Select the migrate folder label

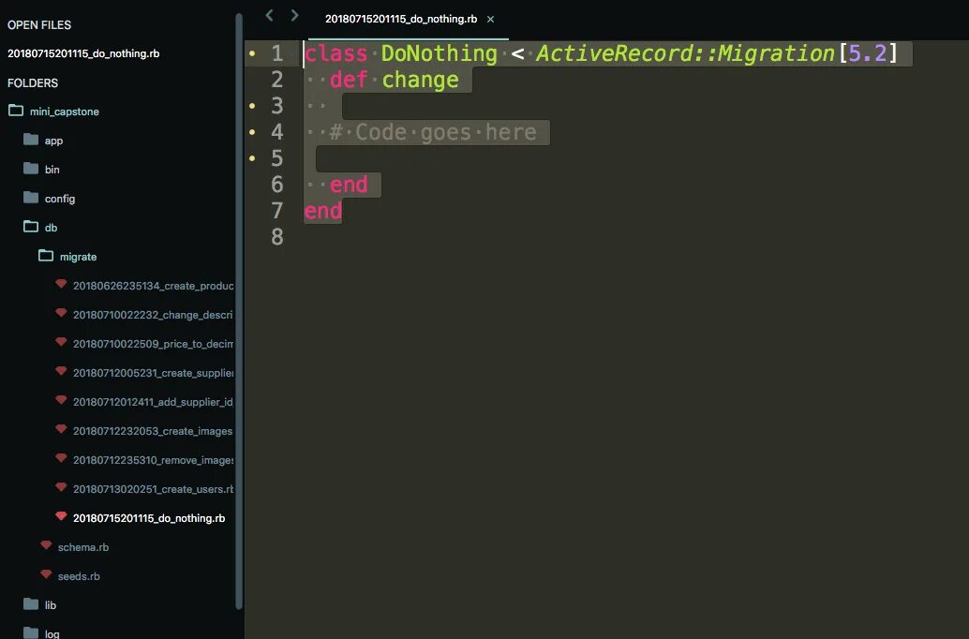pyautogui.click(x=79, y=257)
